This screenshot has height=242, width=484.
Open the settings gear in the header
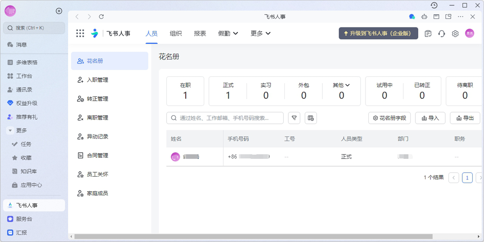pos(455,33)
